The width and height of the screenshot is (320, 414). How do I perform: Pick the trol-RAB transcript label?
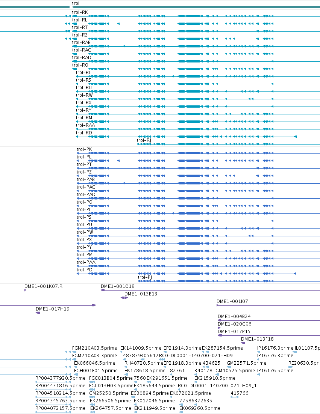[x=81, y=43]
